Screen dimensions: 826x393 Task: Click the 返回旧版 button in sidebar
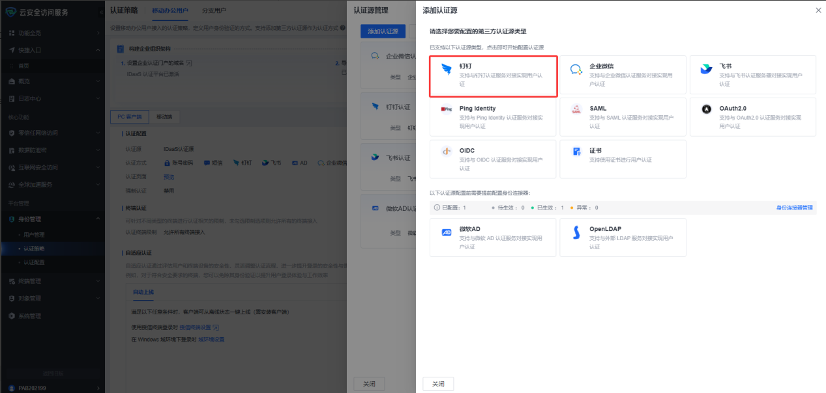pyautogui.click(x=53, y=373)
